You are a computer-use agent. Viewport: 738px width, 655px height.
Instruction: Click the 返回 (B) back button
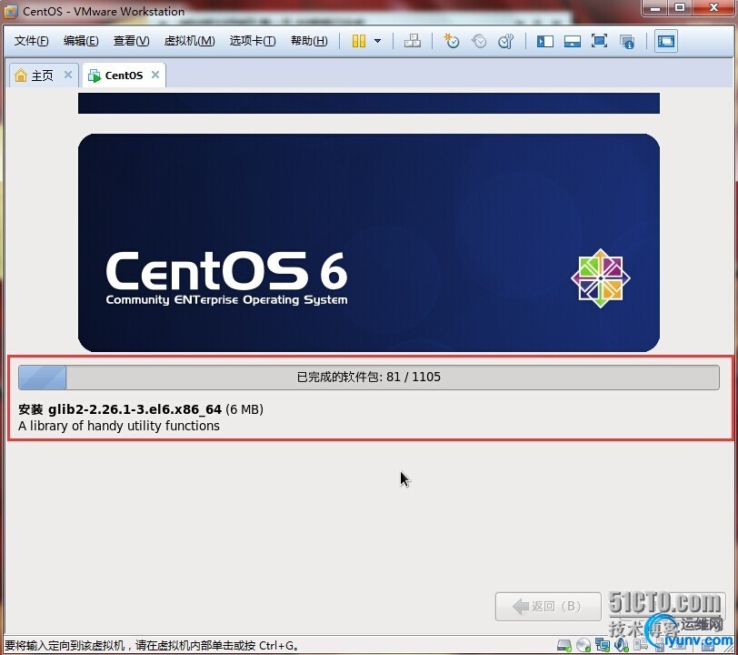(548, 607)
